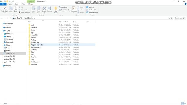187x105 pixels.
Task: Click Invert selection
Action: coord(92,12)
